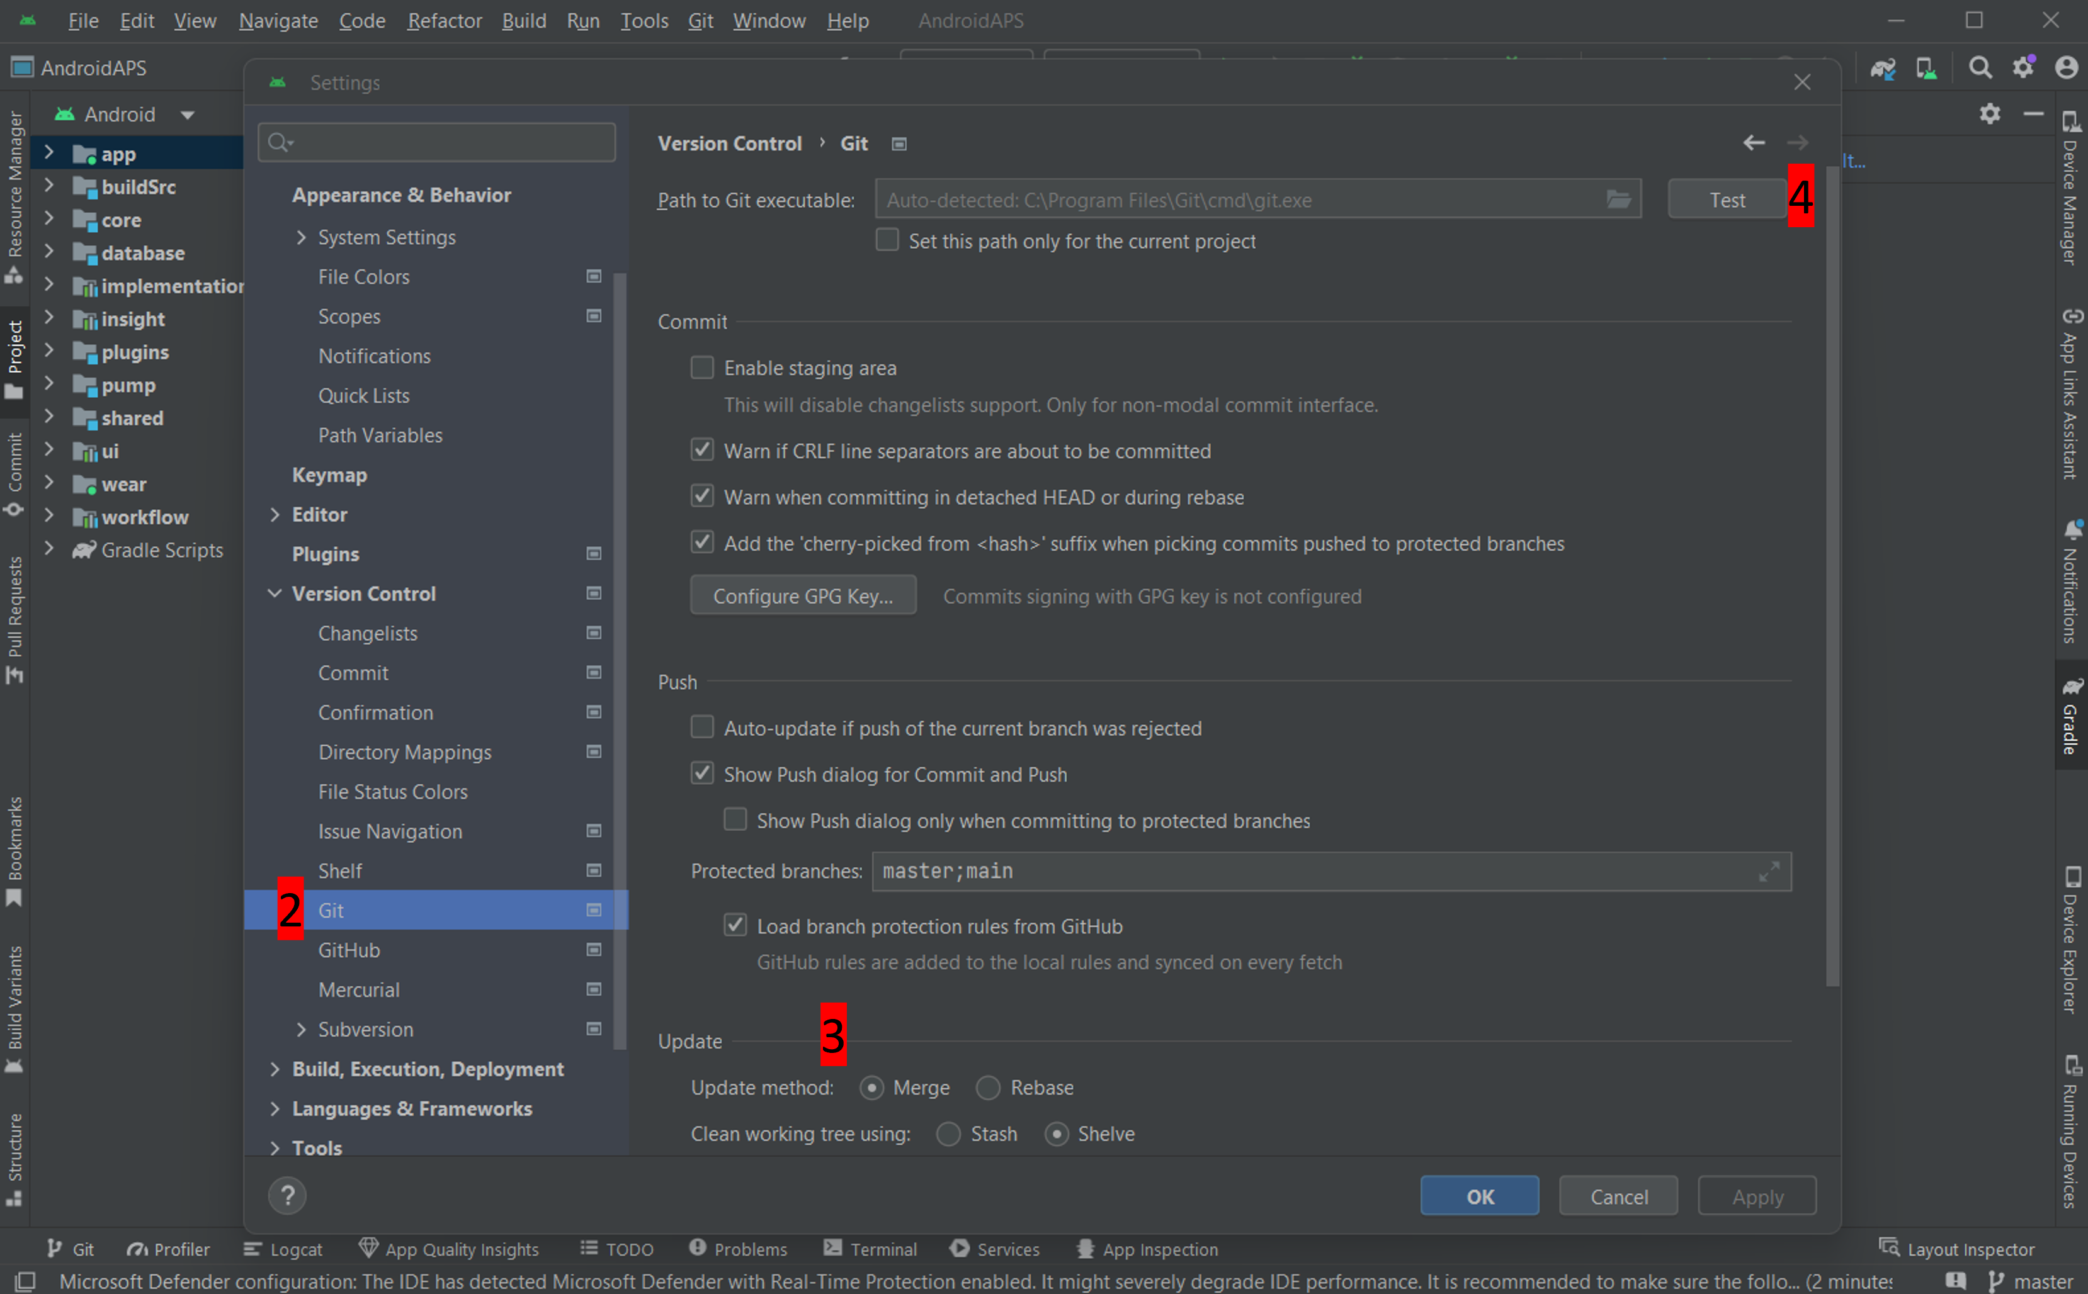Select GitHub in Version Control settings
This screenshot has width=2088, height=1294.
[436, 950]
